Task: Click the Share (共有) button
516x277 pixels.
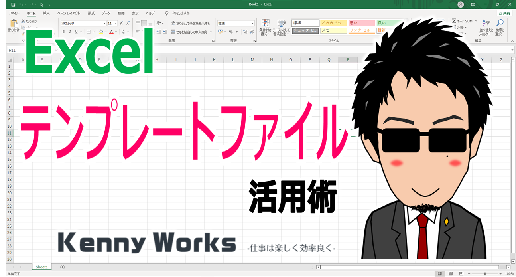Action: click(504, 13)
